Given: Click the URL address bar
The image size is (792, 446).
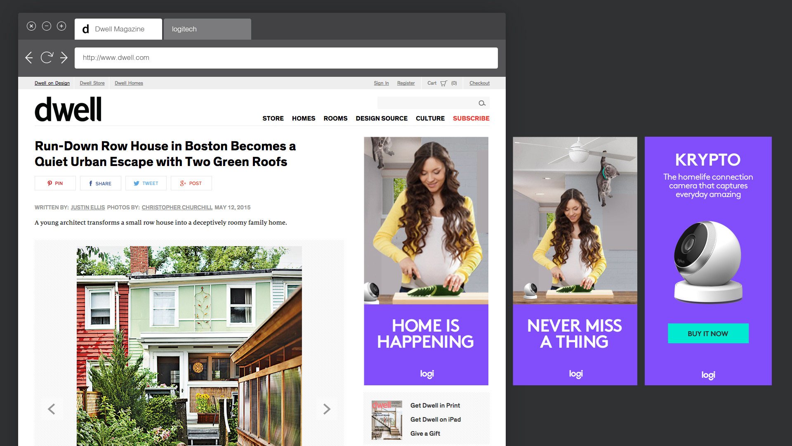Looking at the screenshot, I should coord(286,58).
